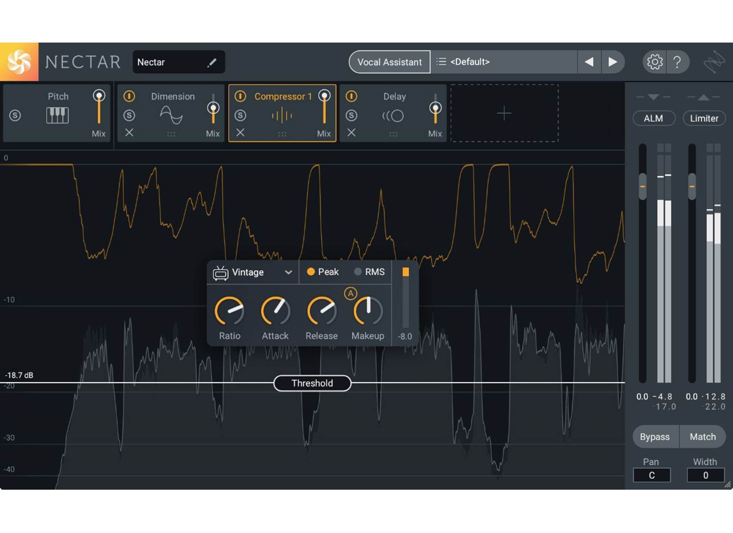
Task: Toggle Dimension module power button
Action: click(129, 96)
